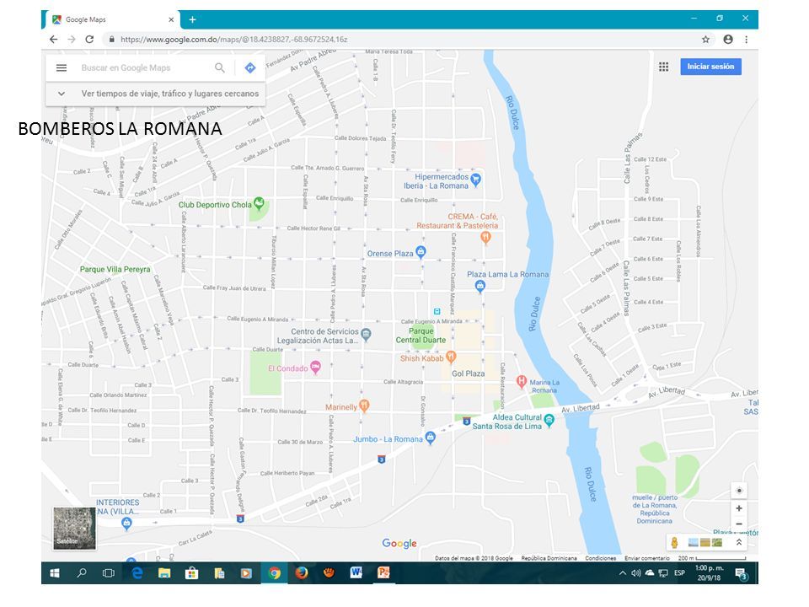
Task: Open the Windows Start menu
Action: pyautogui.click(x=54, y=573)
